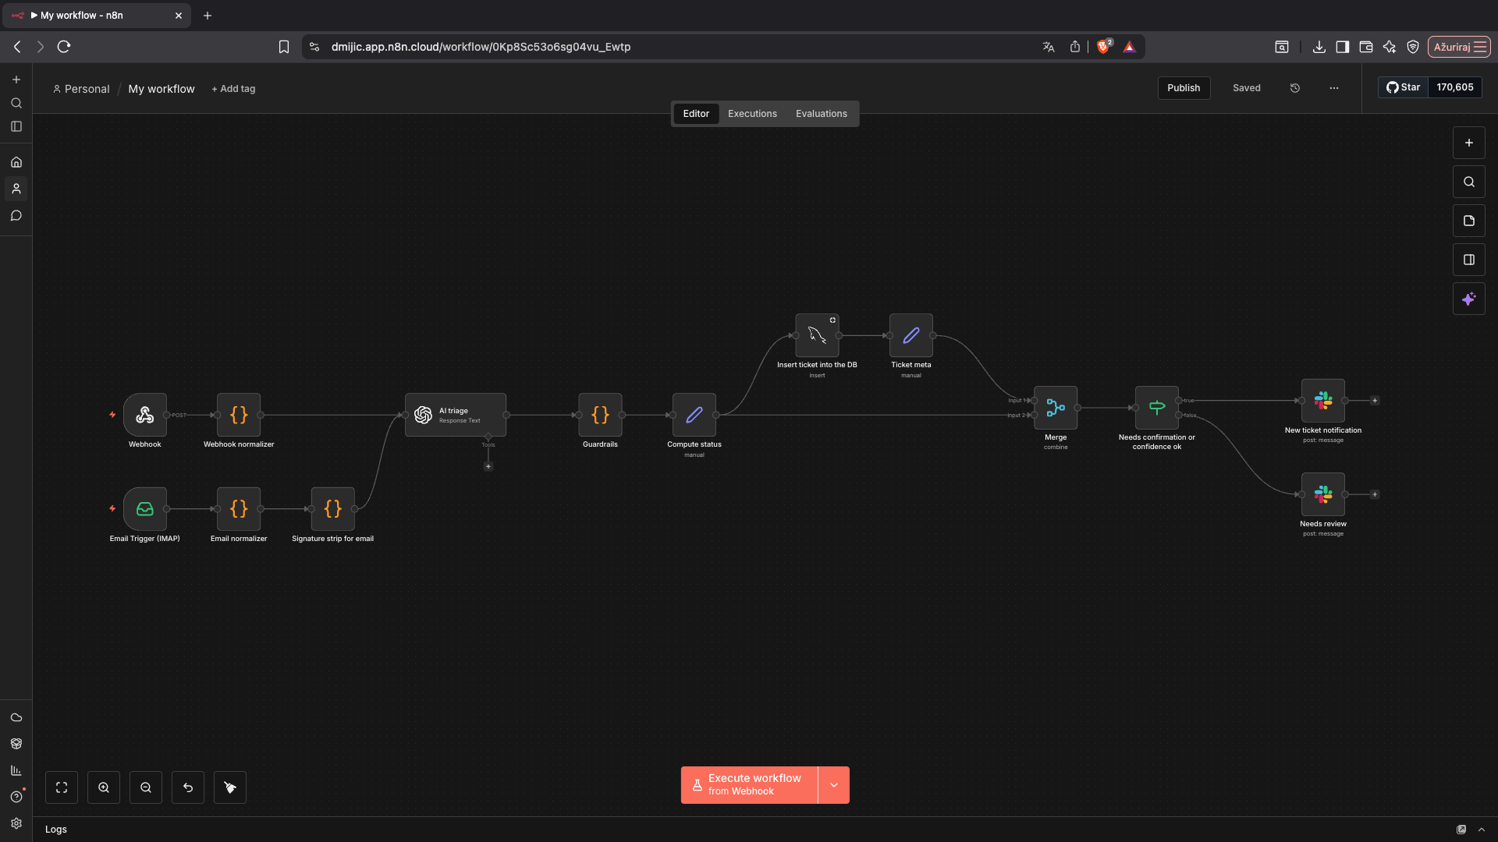Image resolution: width=1498 pixels, height=842 pixels.
Task: Click the undo arrow in bottom toolbar
Action: (187, 787)
